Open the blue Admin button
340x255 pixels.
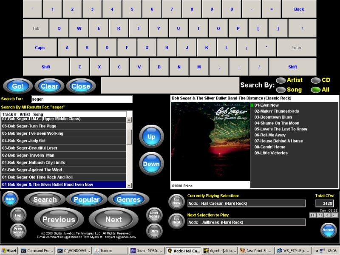pyautogui.click(x=329, y=230)
